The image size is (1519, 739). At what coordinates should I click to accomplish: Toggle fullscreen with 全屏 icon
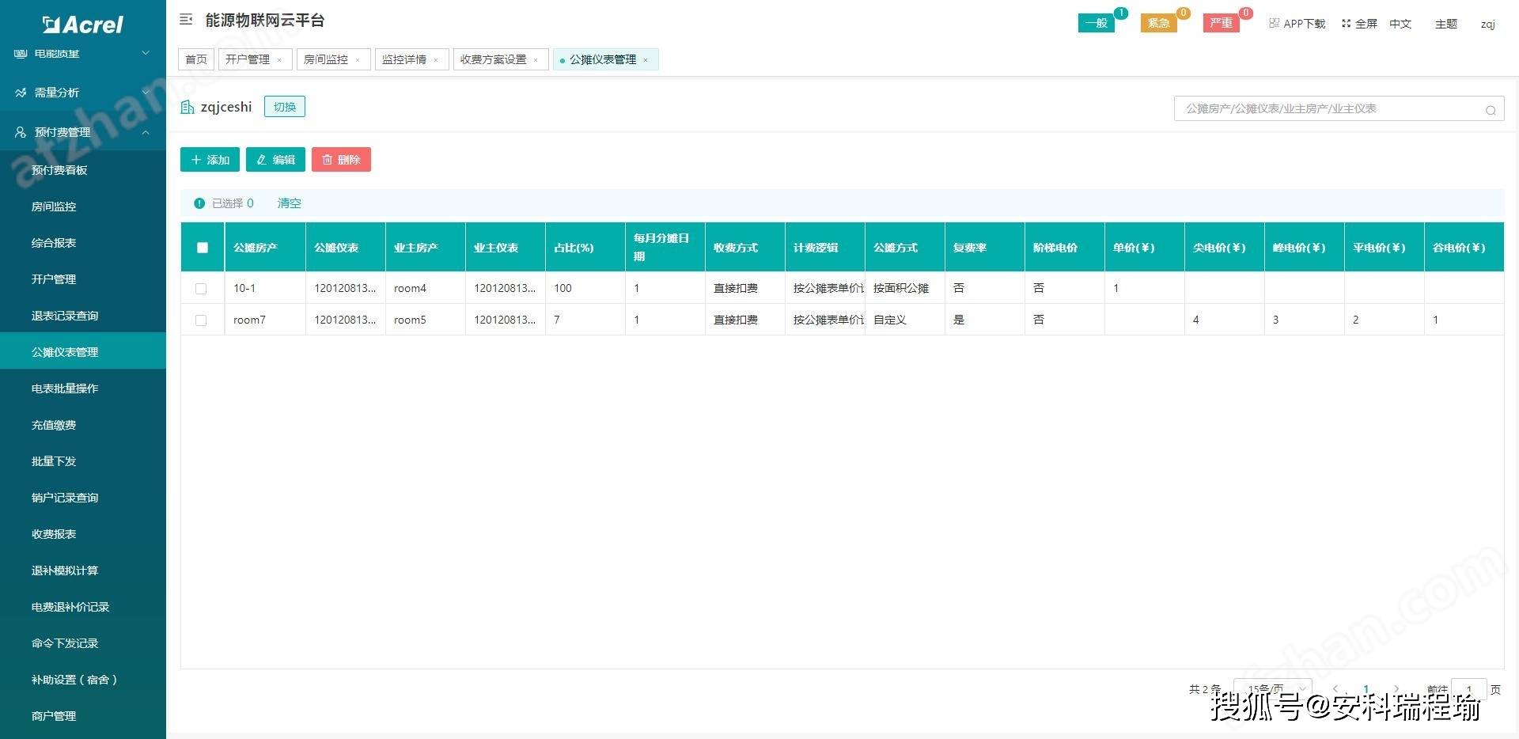(1346, 24)
